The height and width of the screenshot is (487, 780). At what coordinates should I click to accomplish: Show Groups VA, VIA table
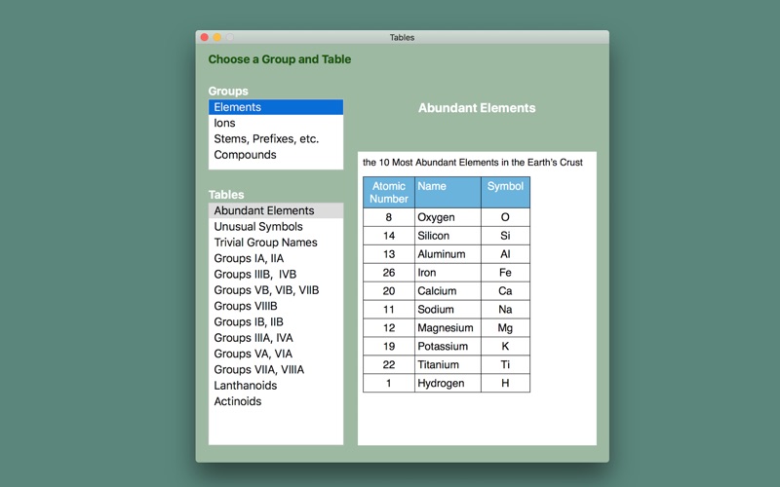(276, 354)
